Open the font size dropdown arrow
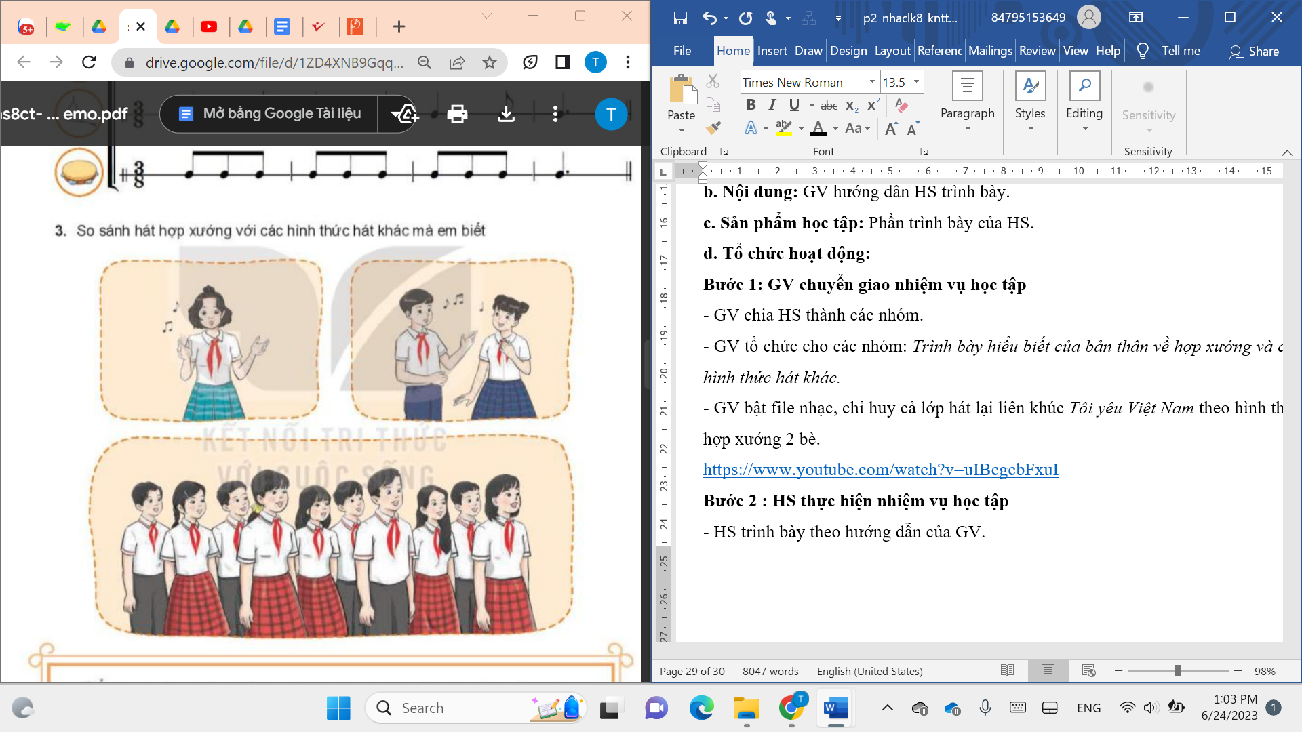 coord(916,82)
